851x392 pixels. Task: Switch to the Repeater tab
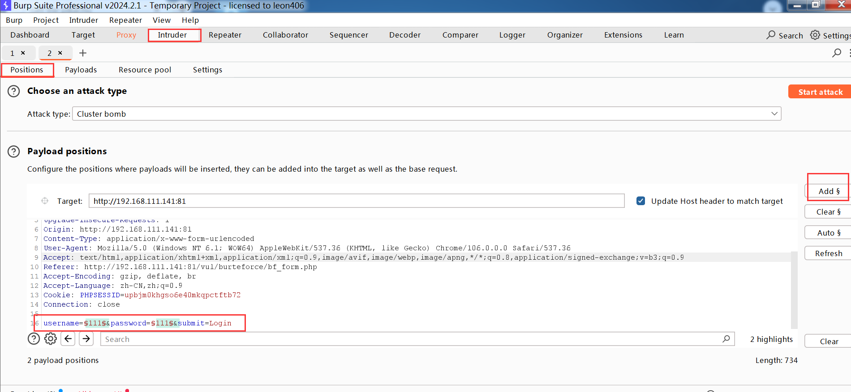point(225,35)
